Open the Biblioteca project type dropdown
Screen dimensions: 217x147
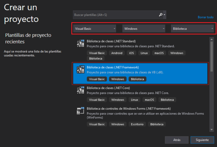(x=193, y=29)
